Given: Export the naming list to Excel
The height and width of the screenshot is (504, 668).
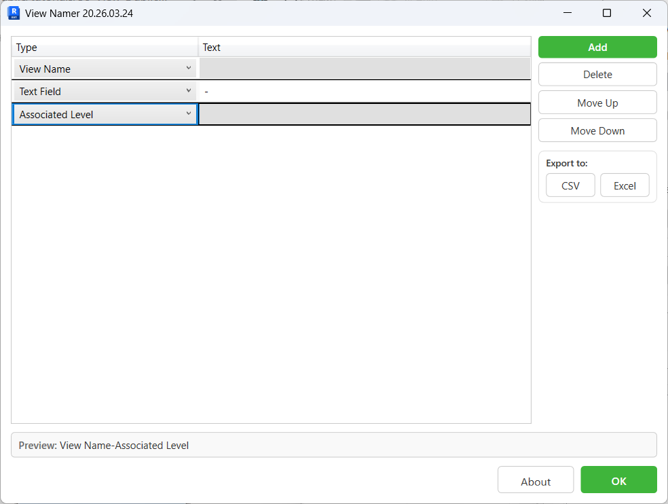Looking at the screenshot, I should (x=625, y=185).
